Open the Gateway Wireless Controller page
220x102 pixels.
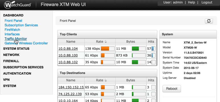[26, 43]
